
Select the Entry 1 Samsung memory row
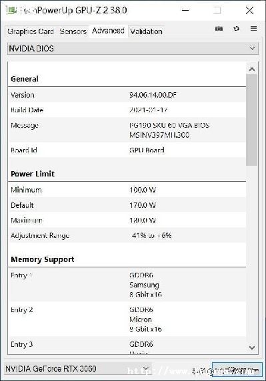click(127, 285)
